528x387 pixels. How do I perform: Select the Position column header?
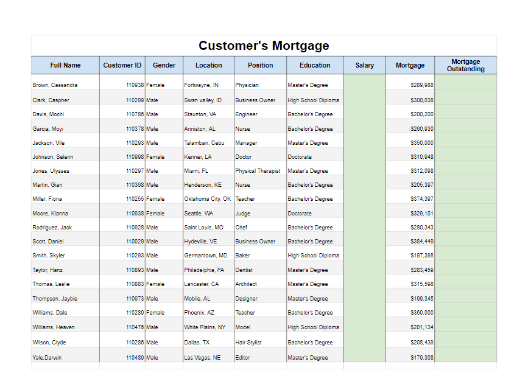261,65
